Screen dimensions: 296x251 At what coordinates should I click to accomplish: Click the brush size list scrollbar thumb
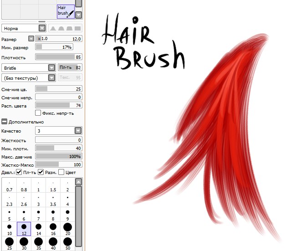click(78, 216)
